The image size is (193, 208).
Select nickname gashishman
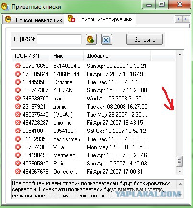pyautogui.click(x=67, y=139)
